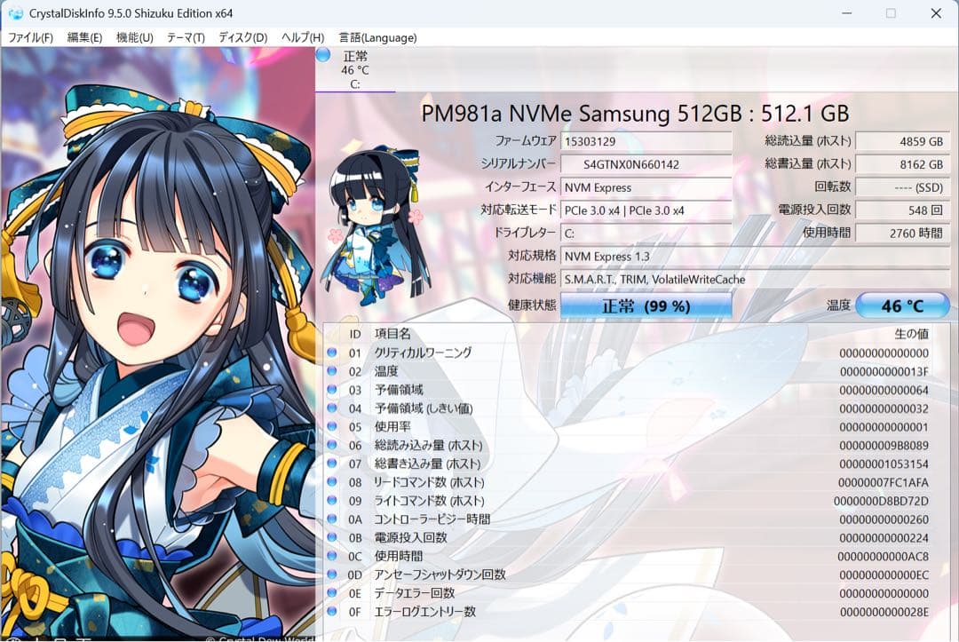Click the indicator icon beside 使用率
The height and width of the screenshot is (642, 959).
point(332,426)
